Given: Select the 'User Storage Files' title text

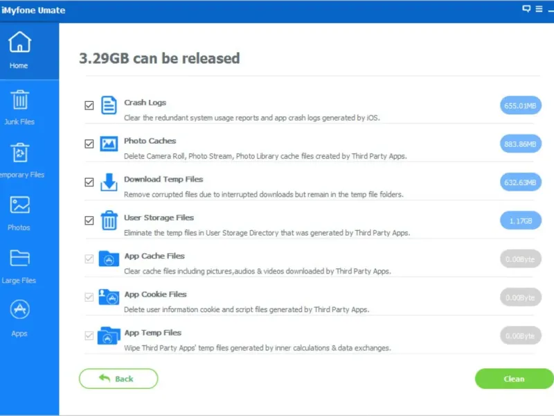Looking at the screenshot, I should point(159,218).
